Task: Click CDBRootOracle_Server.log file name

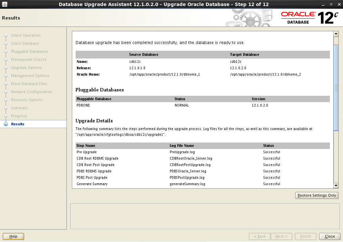Action: 191,158
